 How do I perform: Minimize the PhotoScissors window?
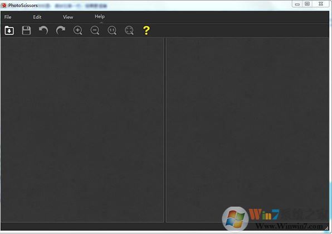click(297, 4)
